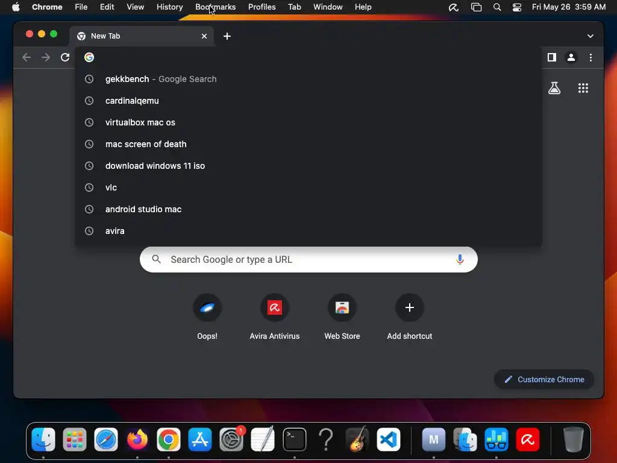Open App Store from the Dock

200,439
